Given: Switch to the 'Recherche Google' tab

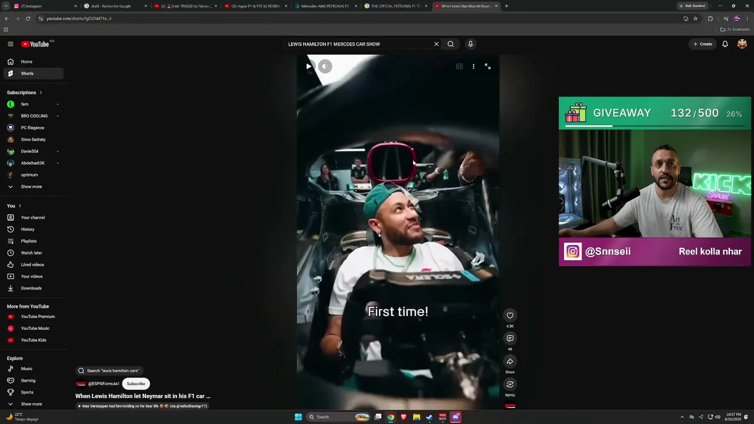Looking at the screenshot, I should (115, 6).
